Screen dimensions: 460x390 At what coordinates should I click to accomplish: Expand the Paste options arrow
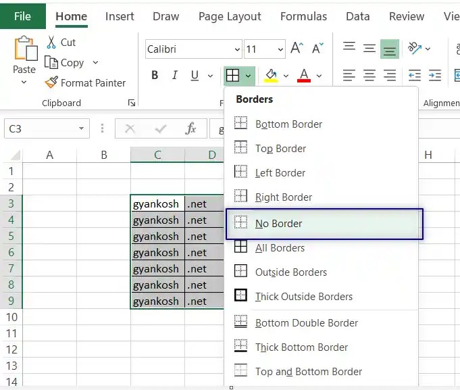(24, 82)
